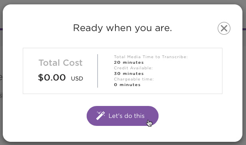Close the dialog with the X icon
246x145 pixels.
tap(224, 28)
